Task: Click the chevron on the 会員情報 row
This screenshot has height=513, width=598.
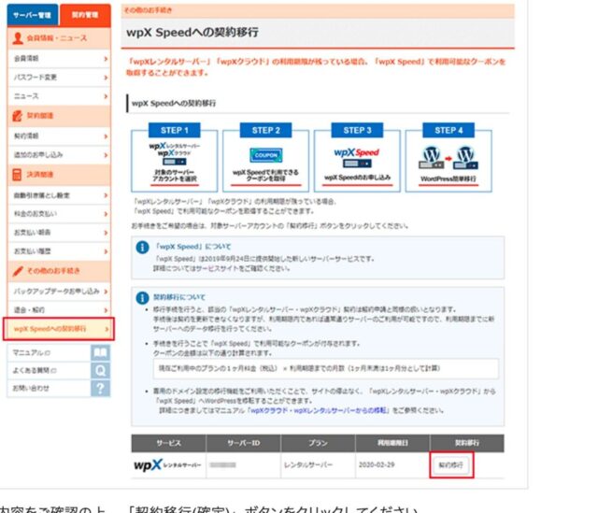Action: (106, 59)
